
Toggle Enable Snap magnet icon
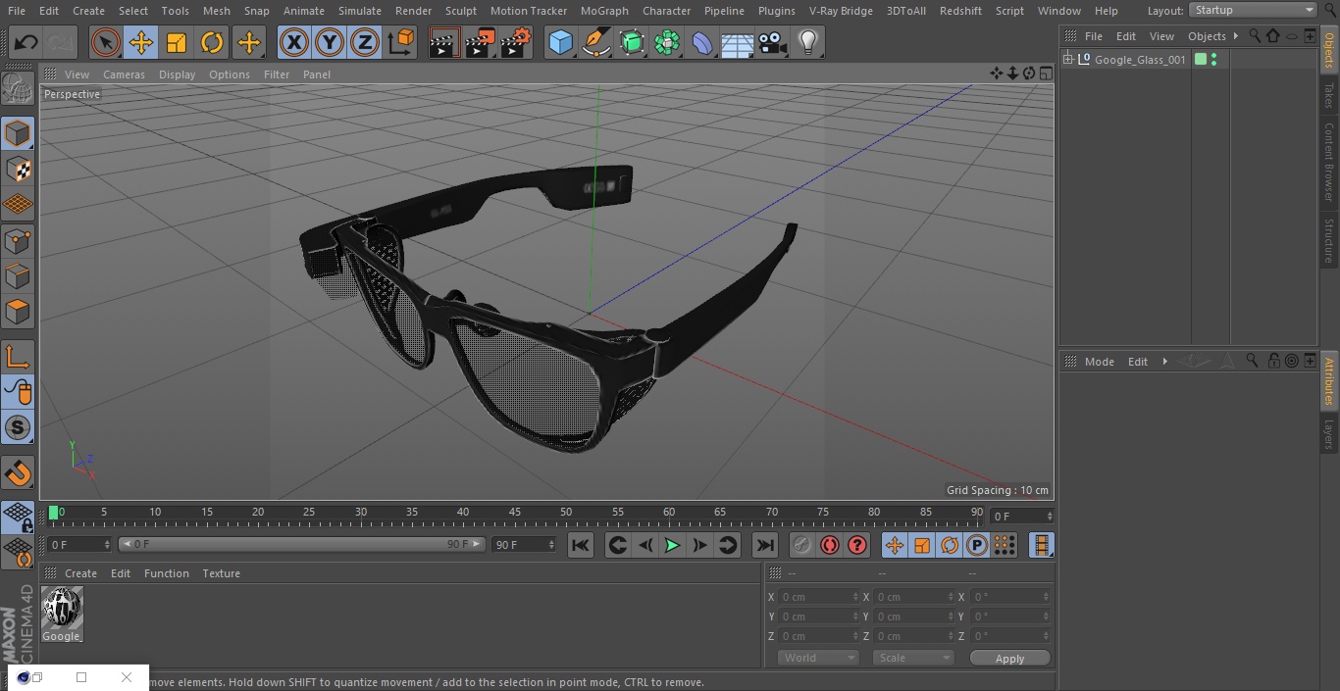(18, 473)
